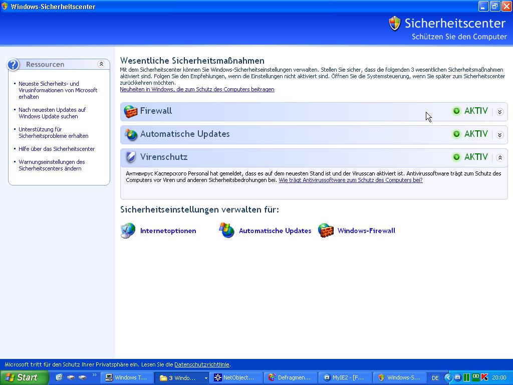Collapse the Ressourcen panel
Viewport: 513px width, 385px height.
(101, 64)
